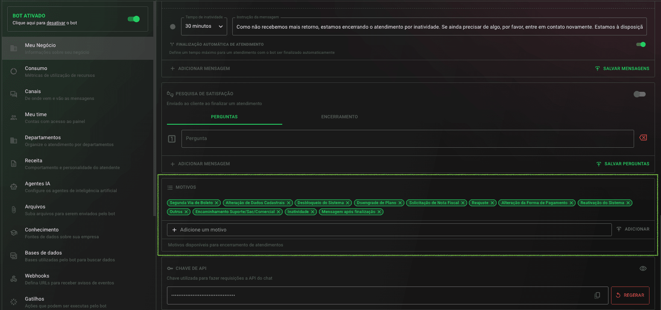Click Adicionar Mensagem under satisfaction survey
This screenshot has height=310, width=661.
[x=200, y=164]
